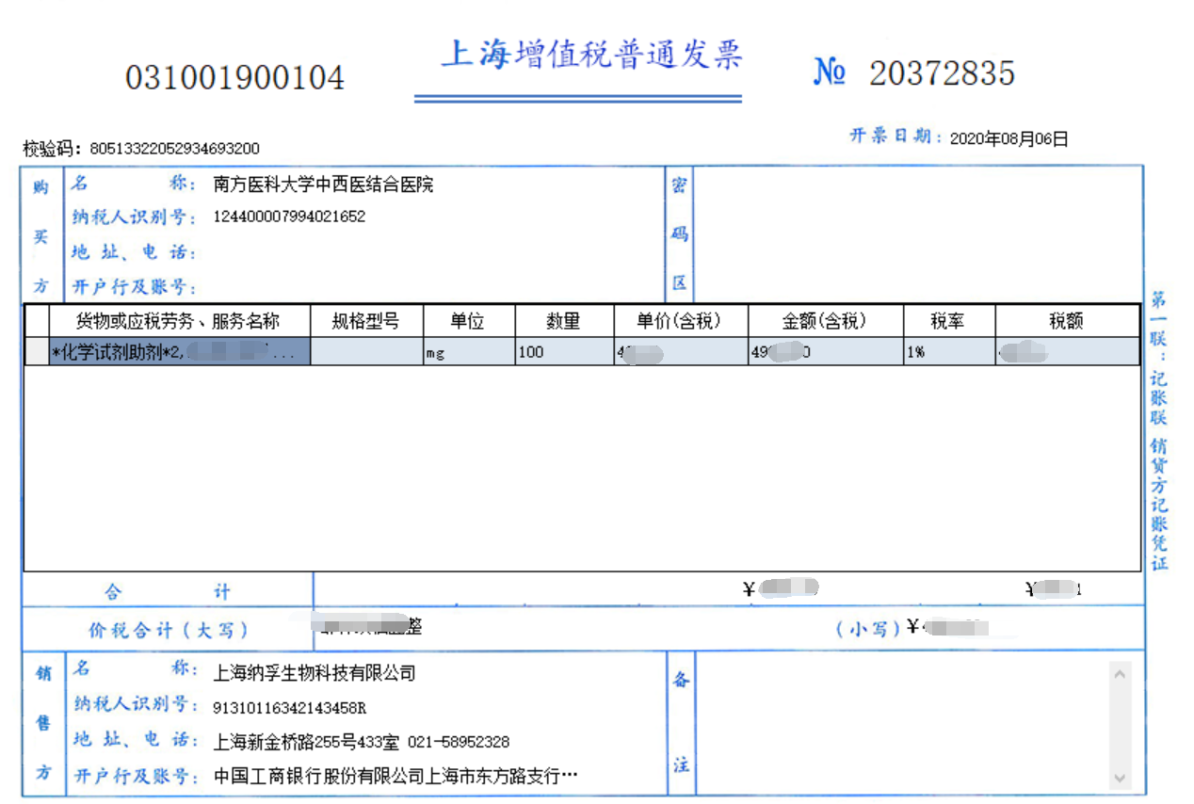Click the 货物或应税劳务、服务名称 column header
The width and height of the screenshot is (1194, 804).
pyautogui.click(x=178, y=321)
